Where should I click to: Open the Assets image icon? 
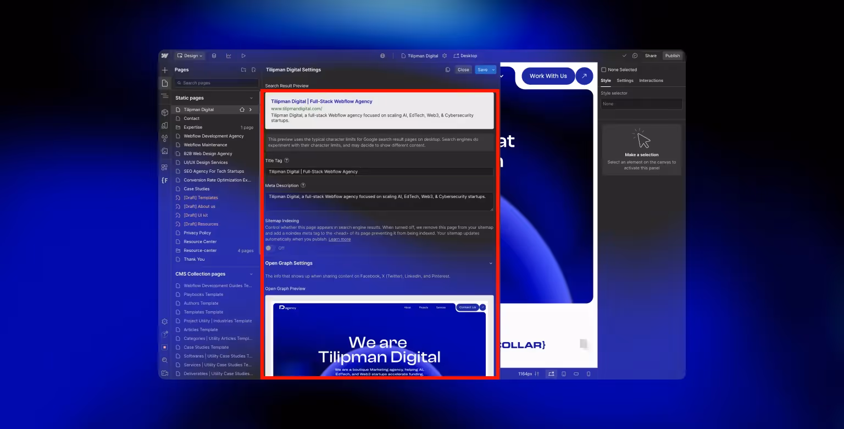point(164,151)
